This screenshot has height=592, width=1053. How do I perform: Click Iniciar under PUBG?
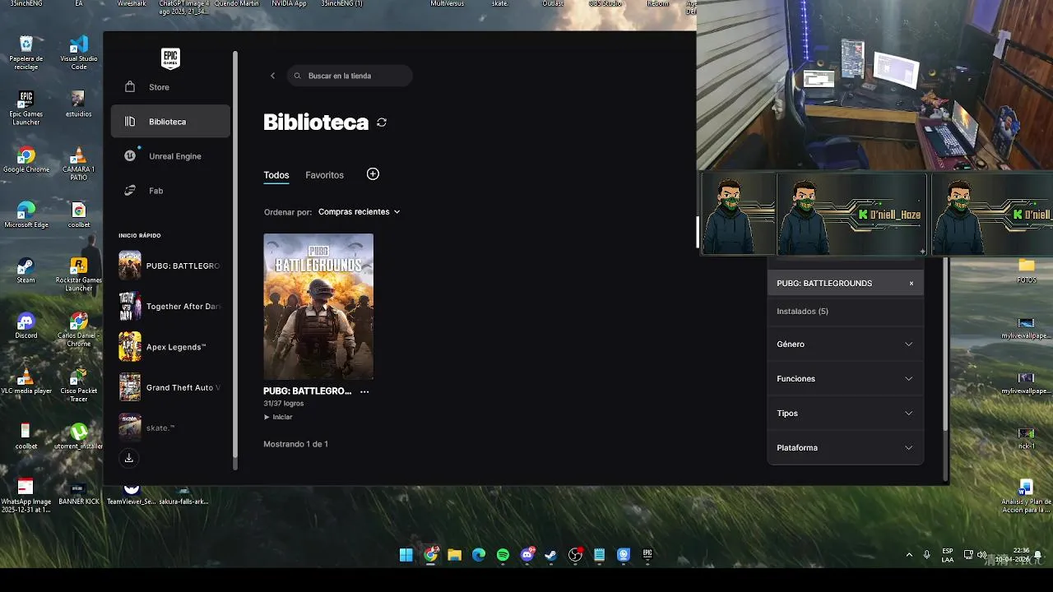tap(278, 417)
